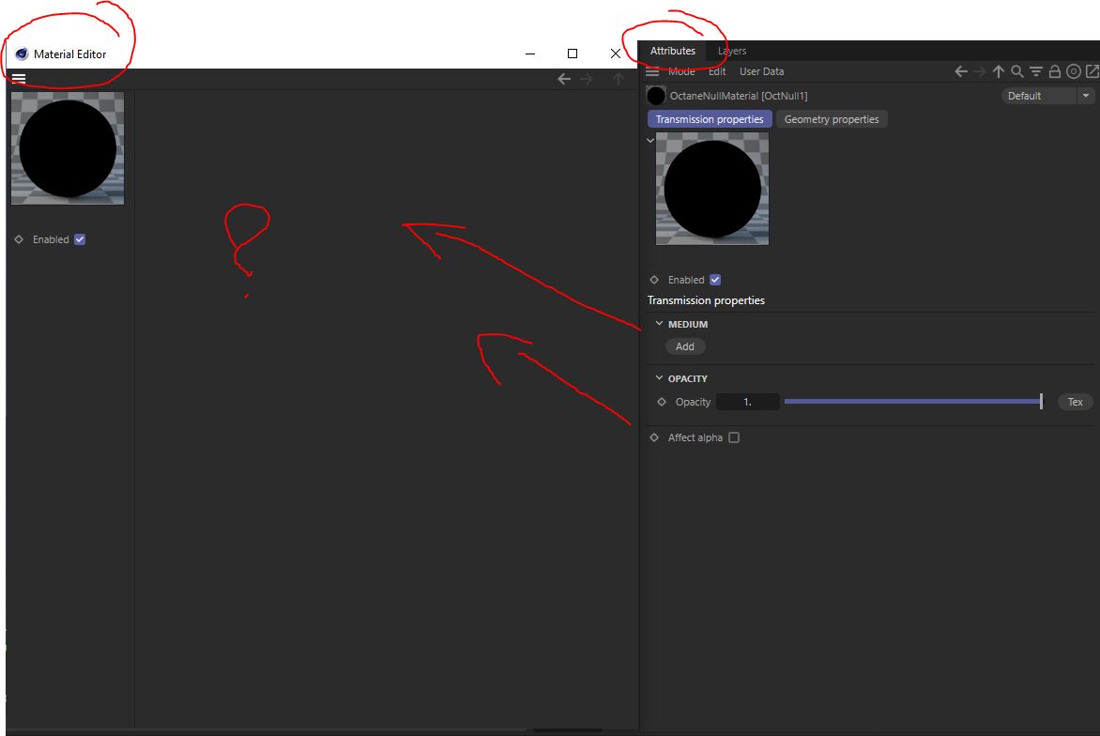Open the Mode menu
Viewport: 1100px width, 736px height.
[681, 71]
